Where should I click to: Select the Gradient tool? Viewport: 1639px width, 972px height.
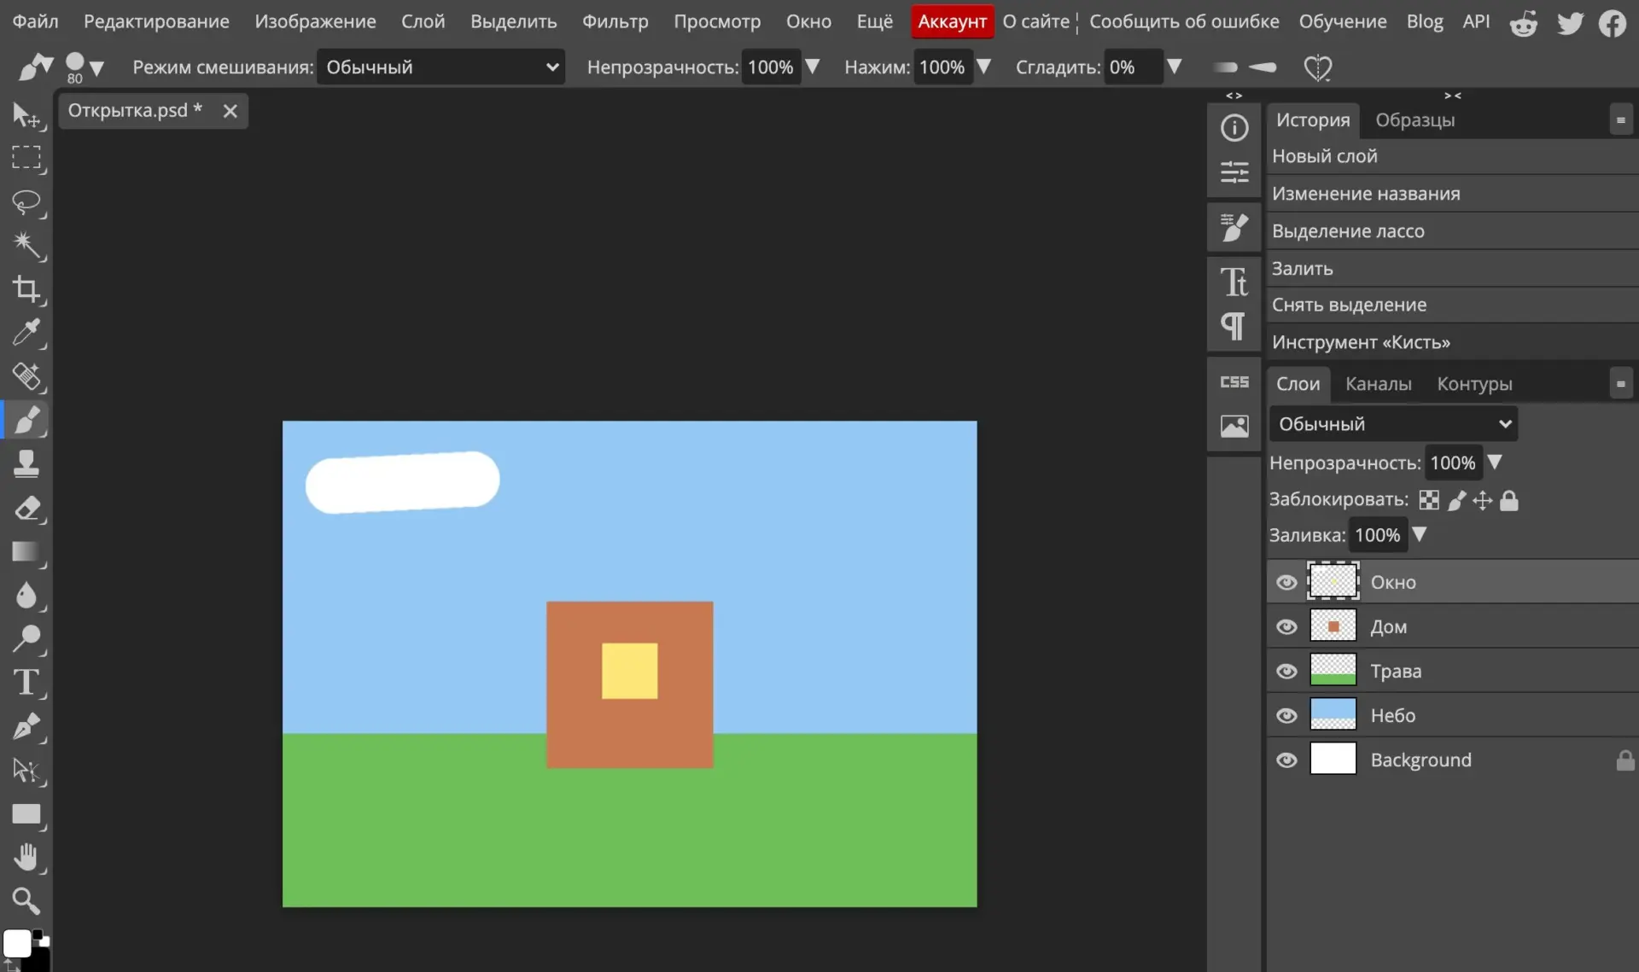pos(26,551)
